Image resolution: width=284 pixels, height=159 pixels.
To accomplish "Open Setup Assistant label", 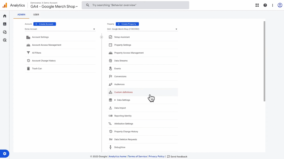I will click(x=122, y=37).
